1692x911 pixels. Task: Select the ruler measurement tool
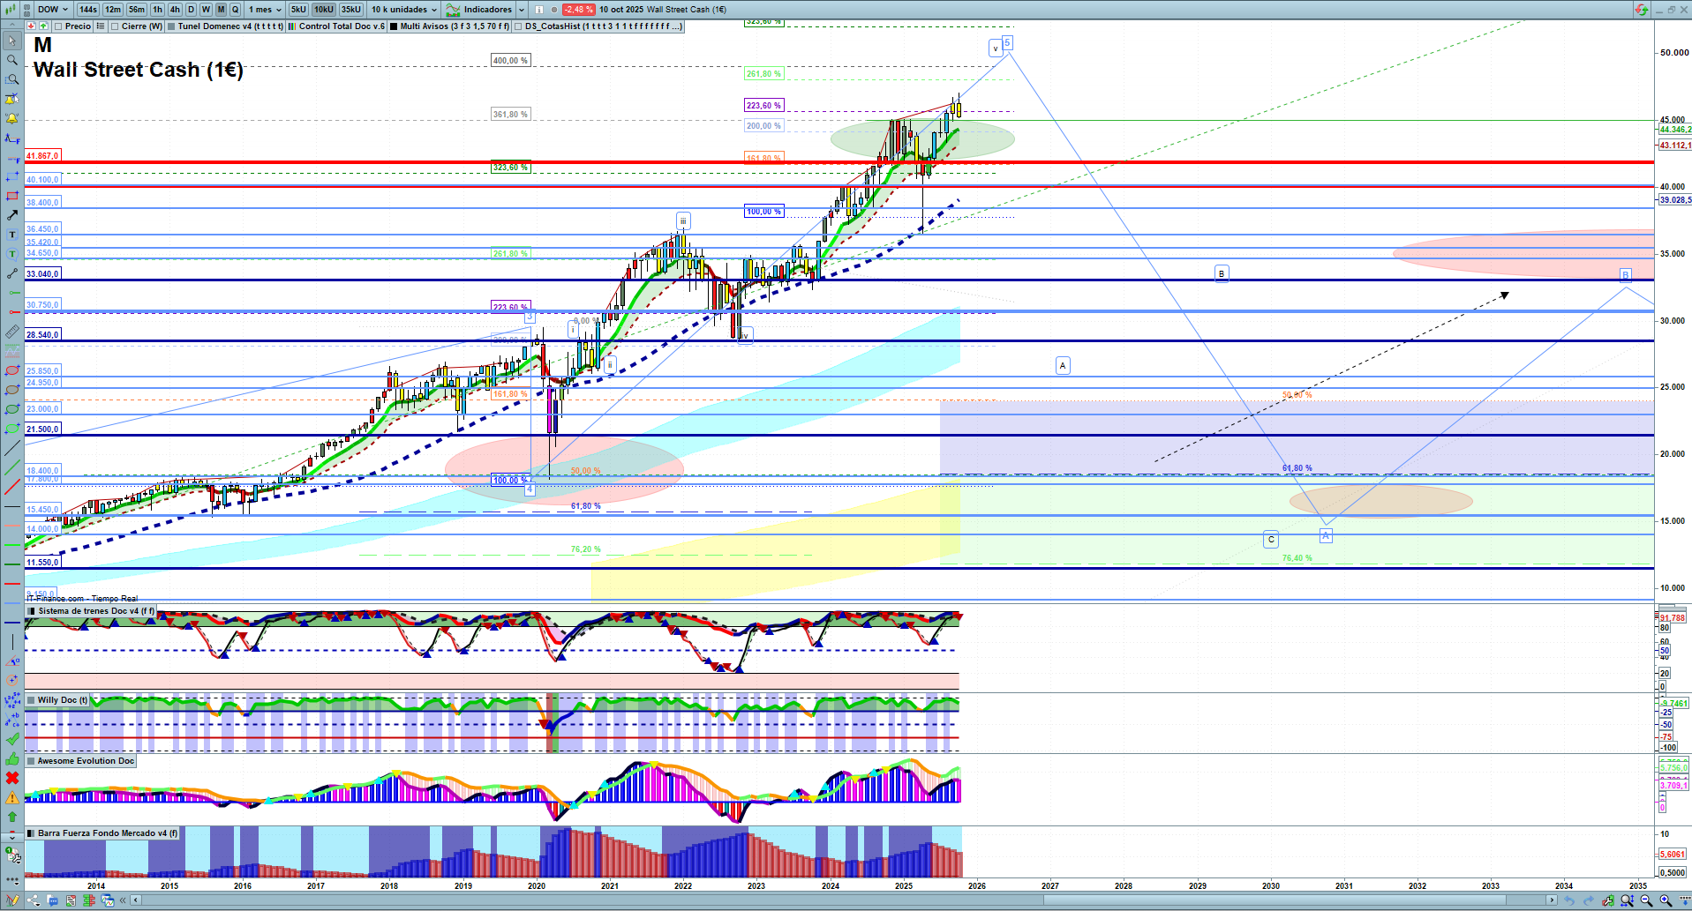tap(11, 332)
